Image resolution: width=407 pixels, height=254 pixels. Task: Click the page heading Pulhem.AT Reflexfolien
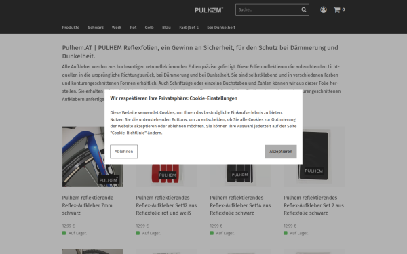point(200,52)
